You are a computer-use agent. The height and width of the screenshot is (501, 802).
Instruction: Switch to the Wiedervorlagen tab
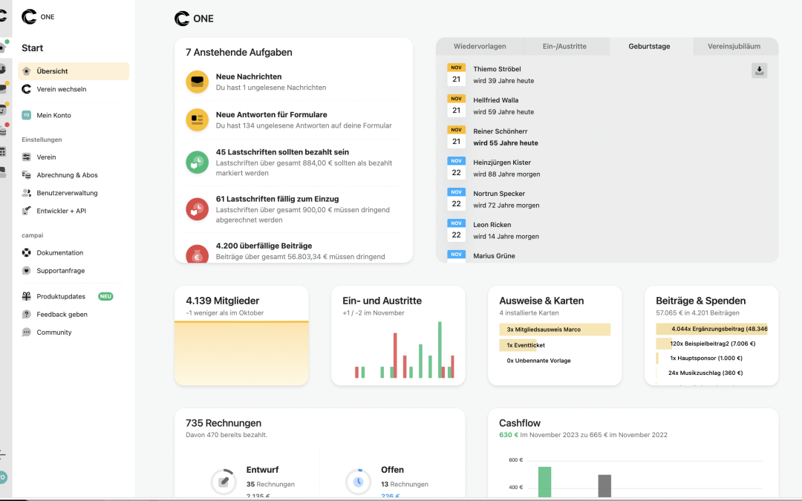(x=479, y=46)
